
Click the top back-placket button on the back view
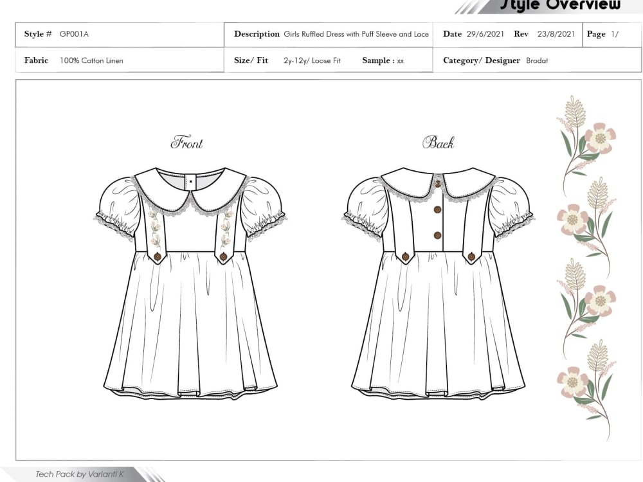438,184
